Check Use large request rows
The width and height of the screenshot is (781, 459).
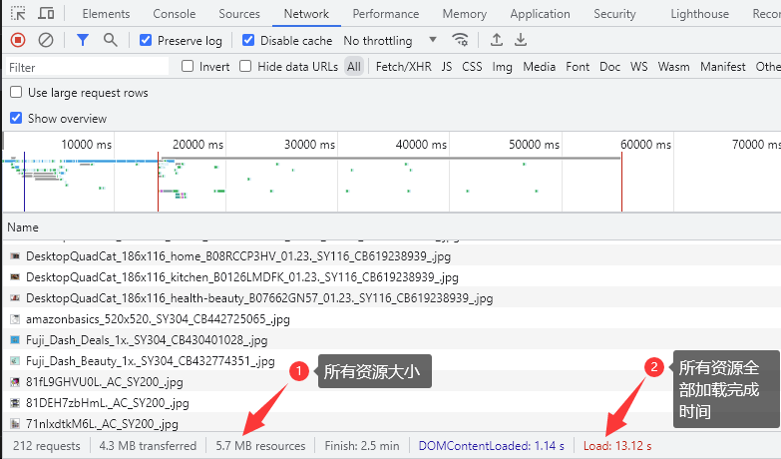16,93
